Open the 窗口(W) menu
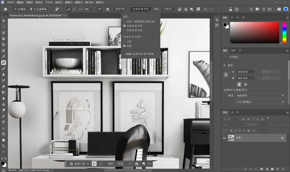The height and width of the screenshot is (172, 290). [x=89, y=2]
